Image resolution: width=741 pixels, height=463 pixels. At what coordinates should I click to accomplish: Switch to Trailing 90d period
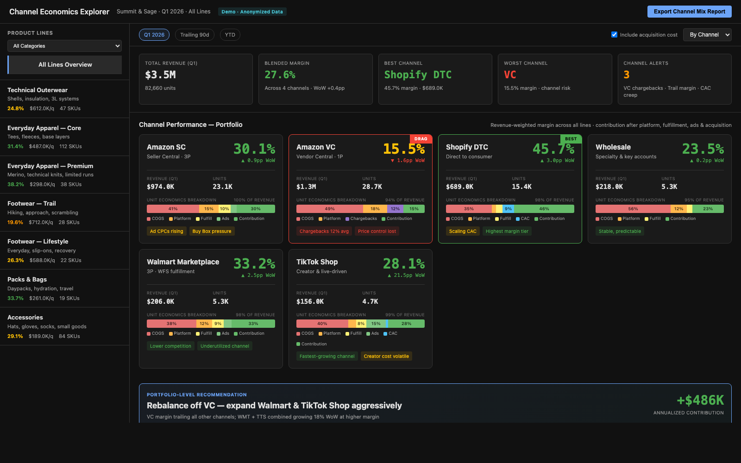195,35
